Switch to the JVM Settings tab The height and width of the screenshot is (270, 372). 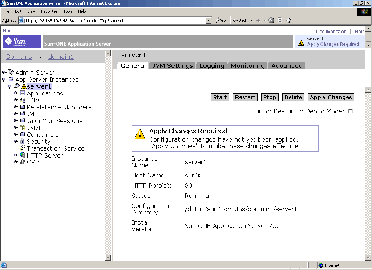pos(173,66)
